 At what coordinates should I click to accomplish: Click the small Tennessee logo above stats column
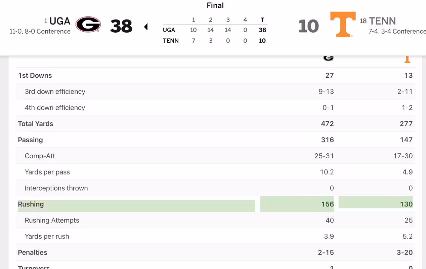pyautogui.click(x=407, y=59)
